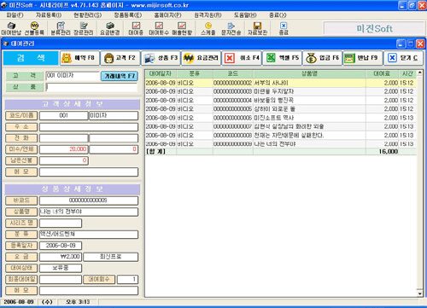Open the 대여반납 toolbar icon

[11, 29]
